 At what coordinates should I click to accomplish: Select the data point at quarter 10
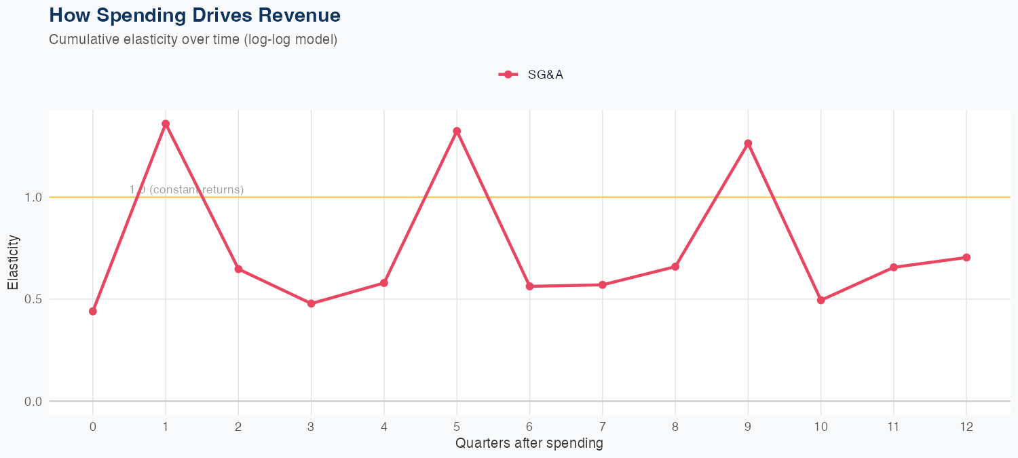click(x=821, y=300)
